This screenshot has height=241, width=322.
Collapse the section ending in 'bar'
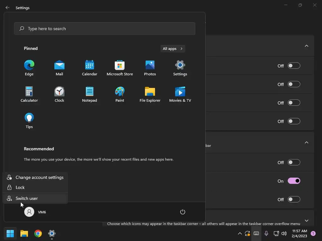[306, 142]
